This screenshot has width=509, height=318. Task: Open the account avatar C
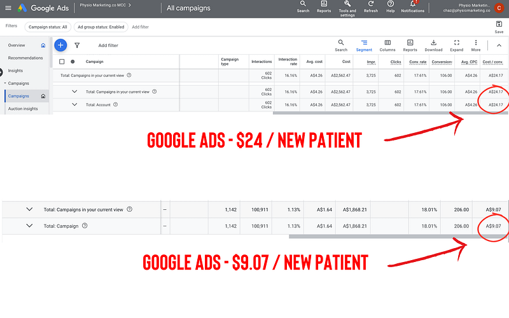(499, 8)
